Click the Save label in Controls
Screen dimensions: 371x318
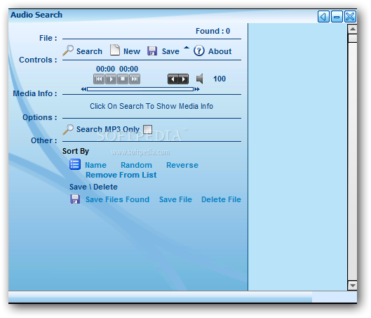(x=170, y=51)
